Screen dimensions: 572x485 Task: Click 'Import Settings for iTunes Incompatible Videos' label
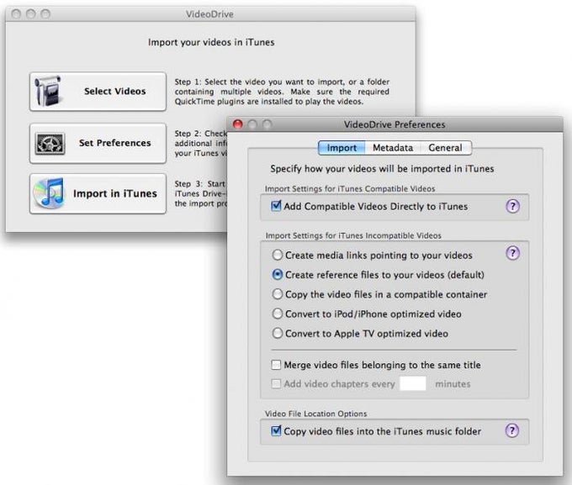tap(353, 235)
